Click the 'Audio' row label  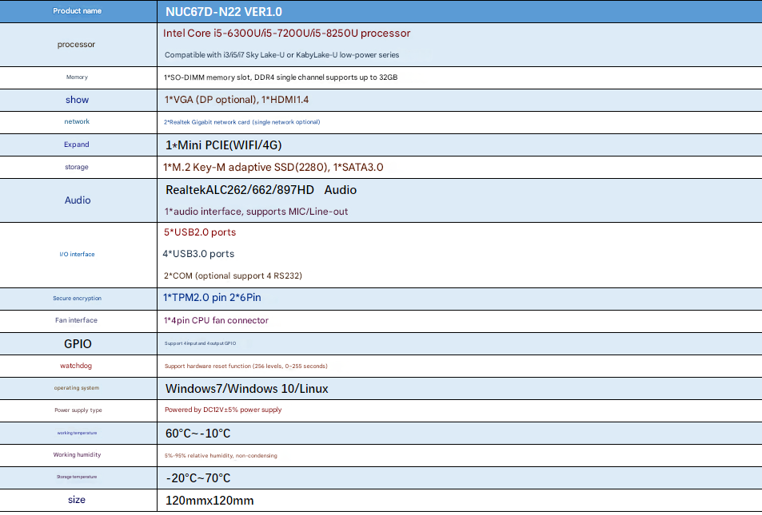click(x=78, y=200)
